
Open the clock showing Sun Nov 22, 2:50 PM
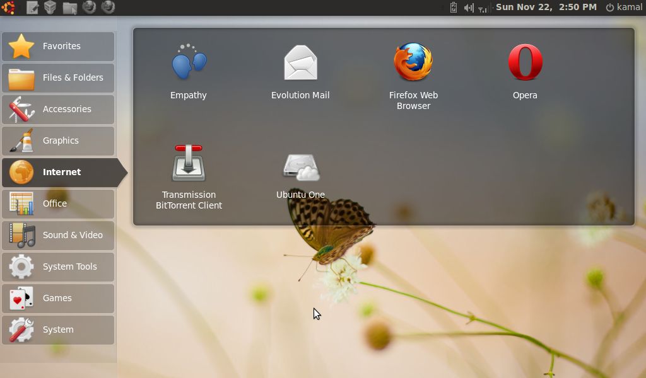(x=546, y=8)
